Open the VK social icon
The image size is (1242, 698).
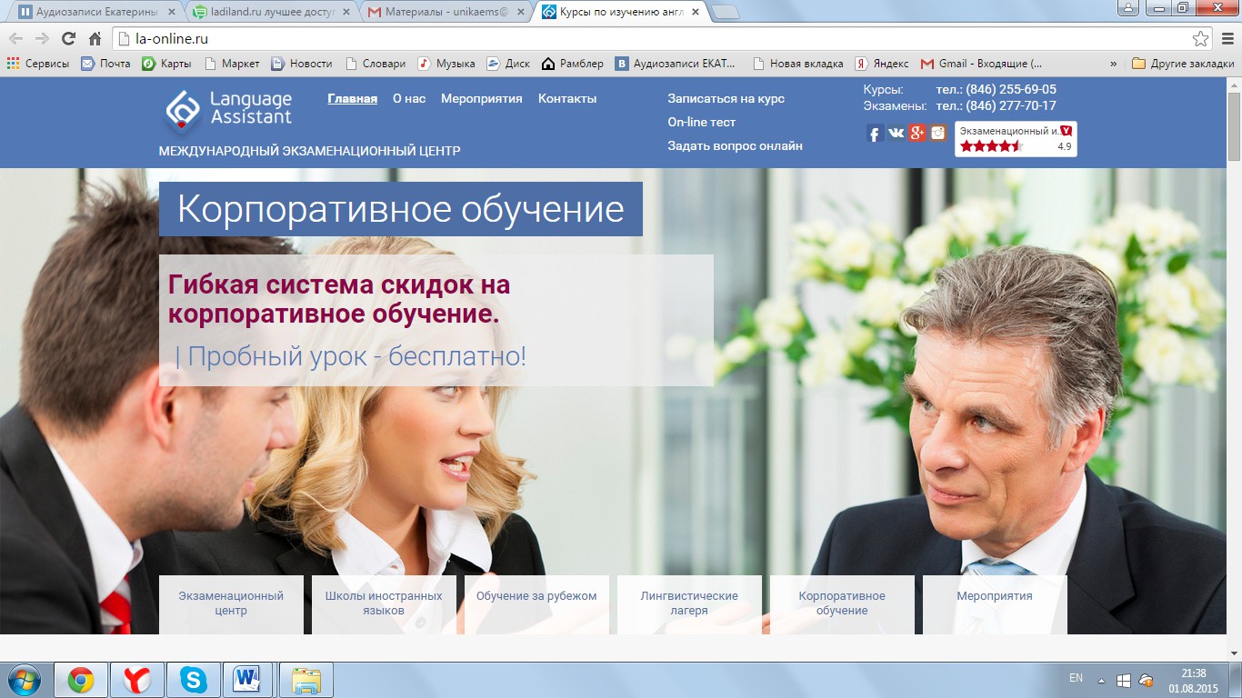click(896, 134)
